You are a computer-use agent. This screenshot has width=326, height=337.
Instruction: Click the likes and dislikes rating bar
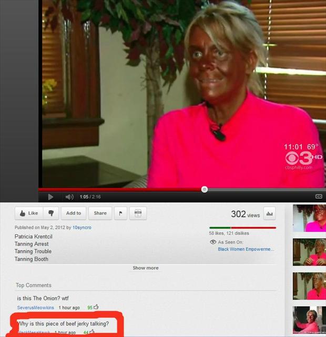coord(242,227)
